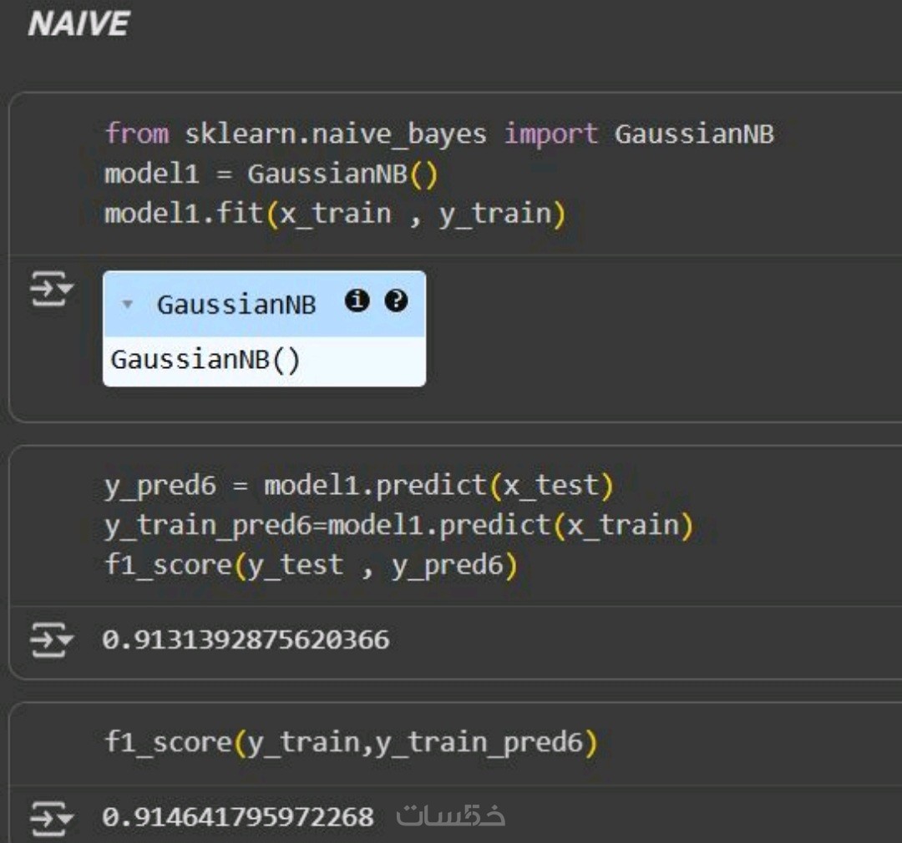Screen dimensions: 902x843
Task: Click output icon next to 0.9131392875620366
Action: tap(51, 639)
